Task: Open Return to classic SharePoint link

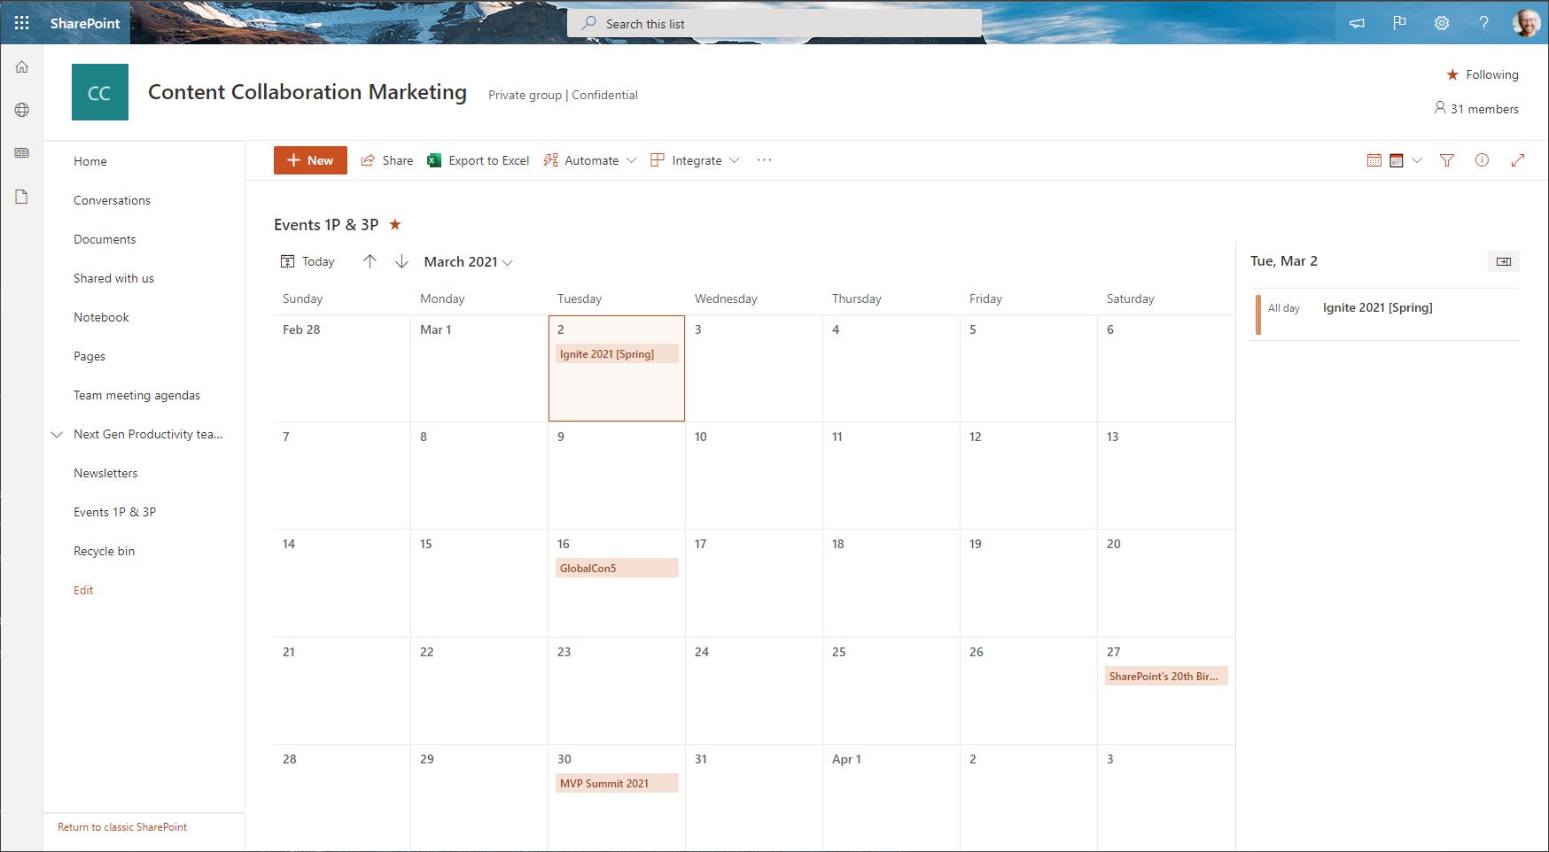Action: pos(121,826)
